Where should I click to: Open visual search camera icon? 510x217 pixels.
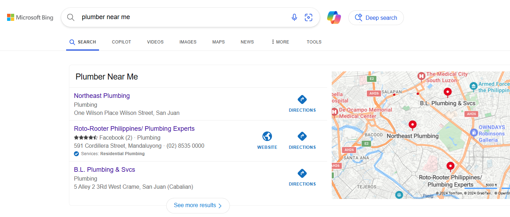(x=308, y=17)
